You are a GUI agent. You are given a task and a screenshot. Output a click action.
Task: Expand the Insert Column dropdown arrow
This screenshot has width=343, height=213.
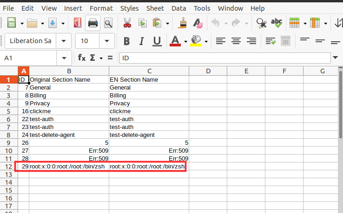[325, 23]
